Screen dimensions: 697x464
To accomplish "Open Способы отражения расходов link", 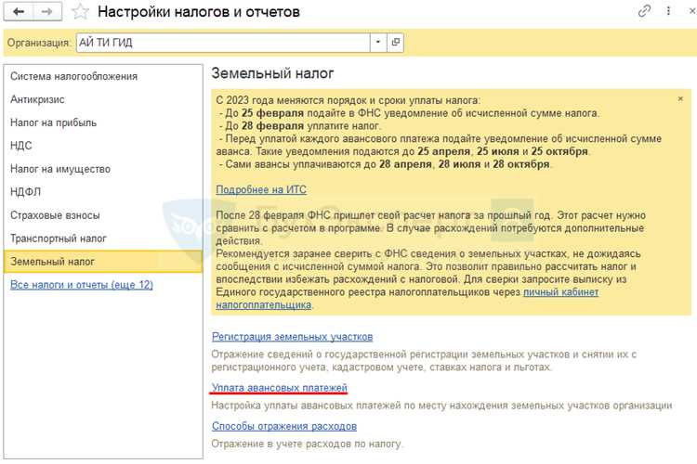I will click(284, 426).
